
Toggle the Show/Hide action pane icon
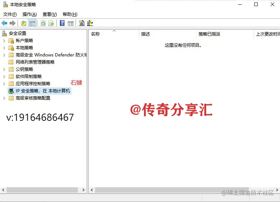coord(71,23)
